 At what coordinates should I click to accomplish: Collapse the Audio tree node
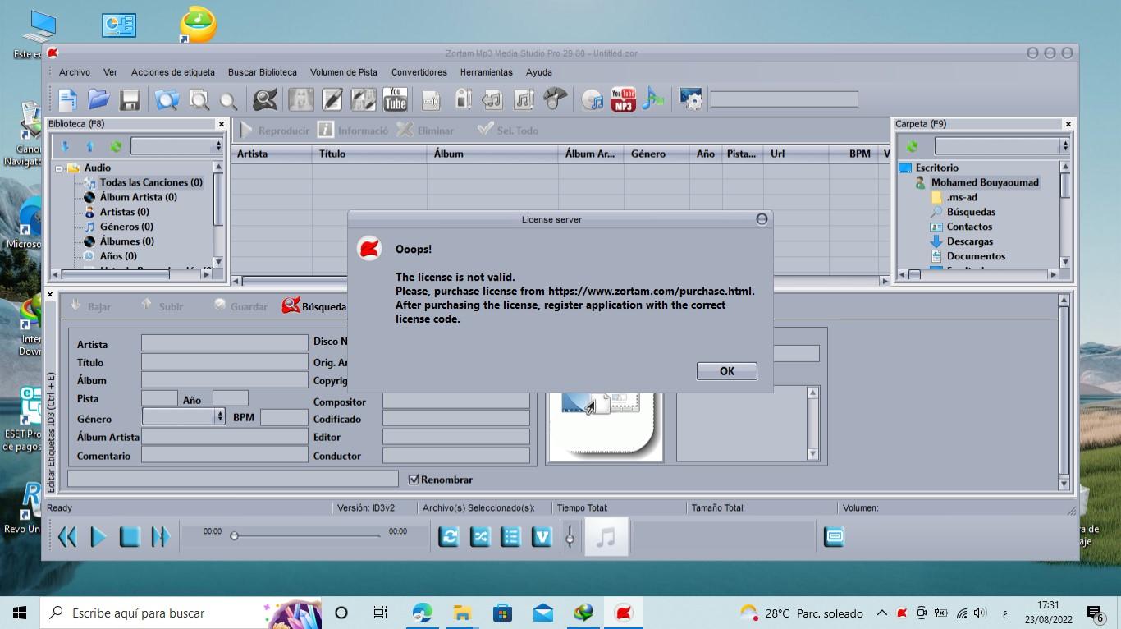pos(59,168)
